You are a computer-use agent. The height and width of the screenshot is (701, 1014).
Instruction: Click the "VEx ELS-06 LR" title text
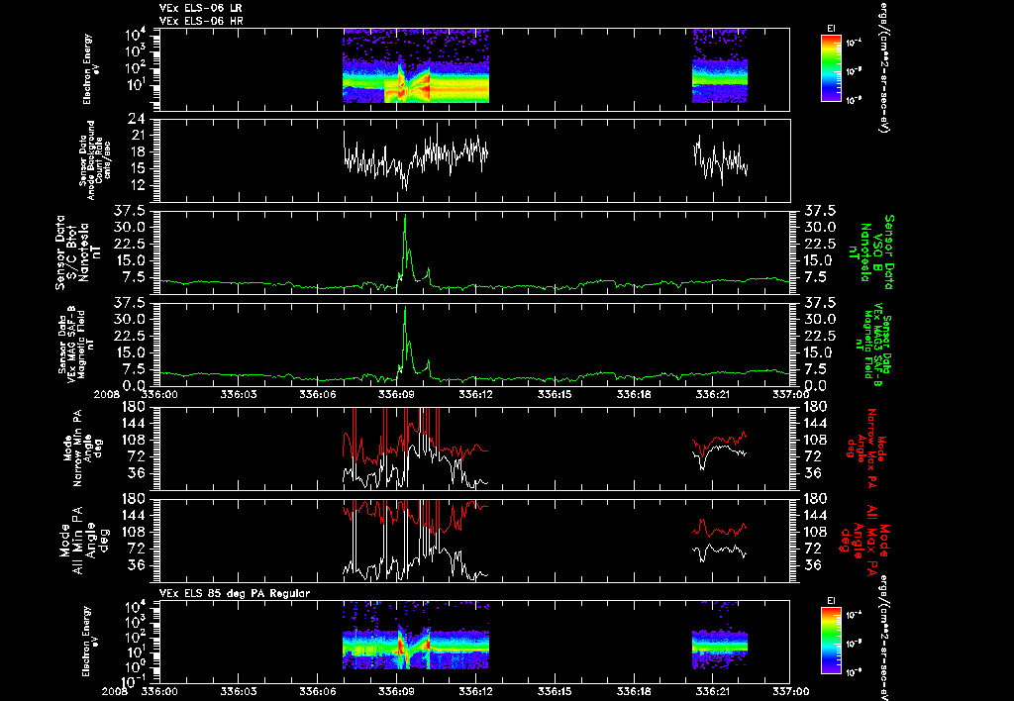click(x=200, y=8)
